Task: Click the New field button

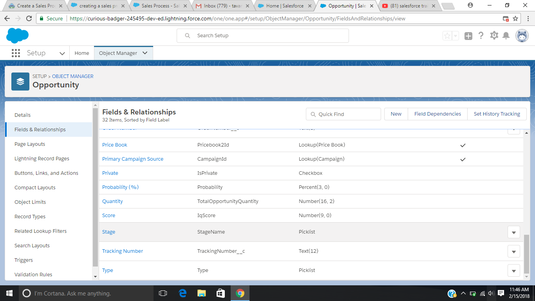Action: [x=396, y=114]
